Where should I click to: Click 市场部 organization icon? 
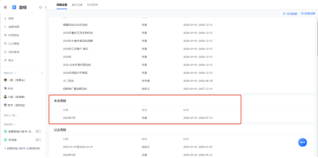point(5,140)
